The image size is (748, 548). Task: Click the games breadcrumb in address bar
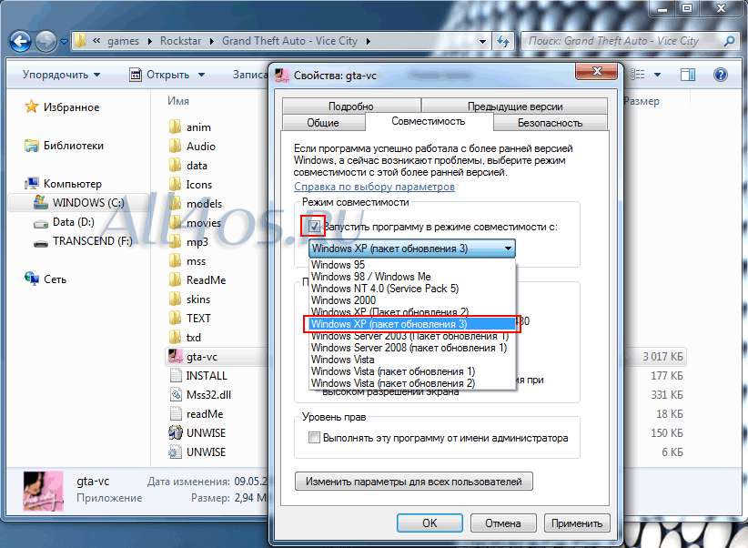123,41
